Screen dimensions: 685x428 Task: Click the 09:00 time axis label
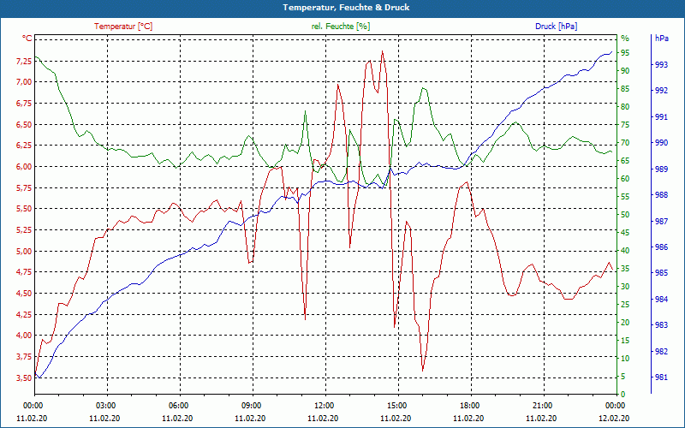coord(253,405)
